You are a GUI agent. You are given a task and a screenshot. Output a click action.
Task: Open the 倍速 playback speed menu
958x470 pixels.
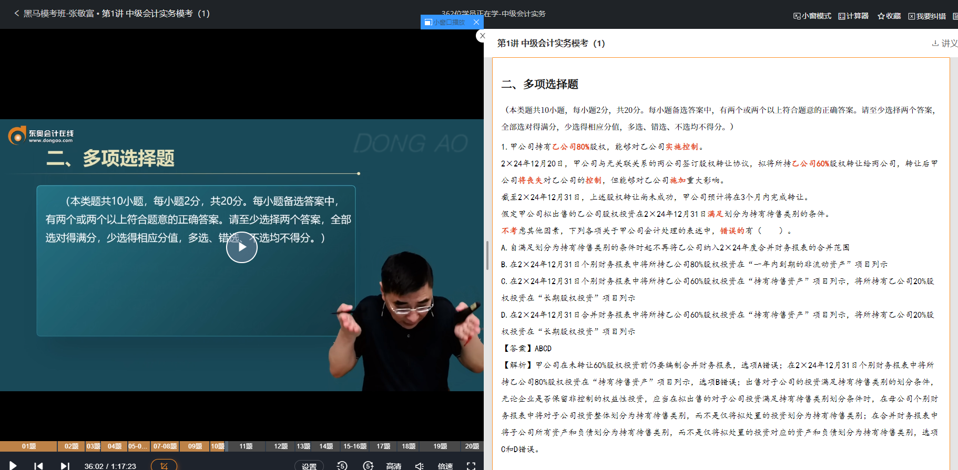[x=445, y=466]
